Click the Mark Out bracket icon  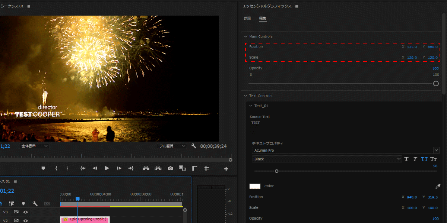click(67, 168)
